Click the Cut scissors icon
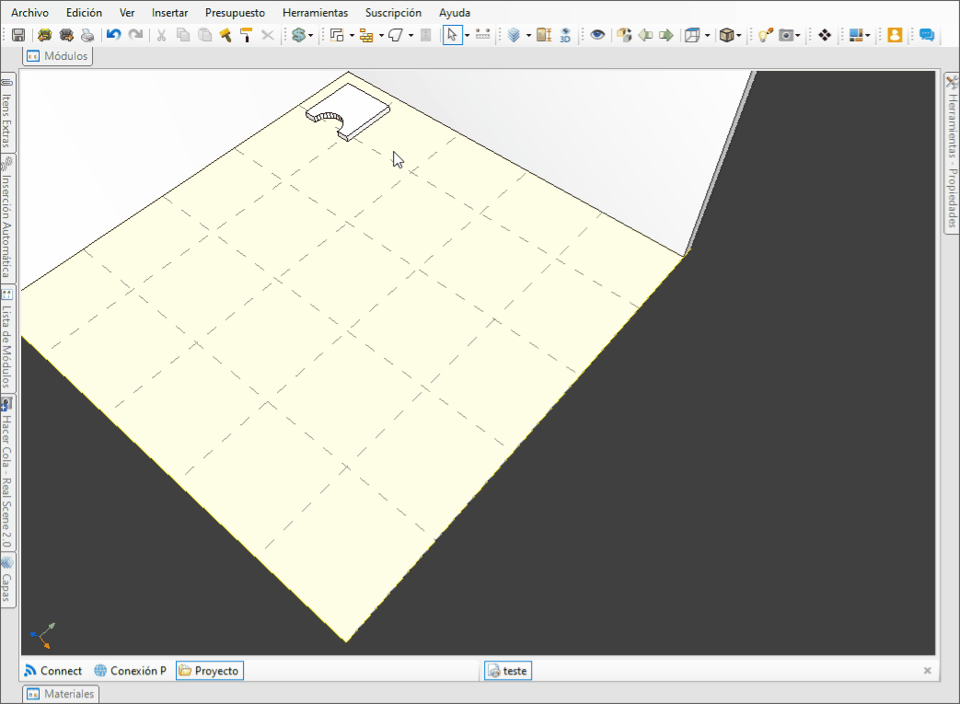This screenshot has height=704, width=960. pyautogui.click(x=162, y=35)
